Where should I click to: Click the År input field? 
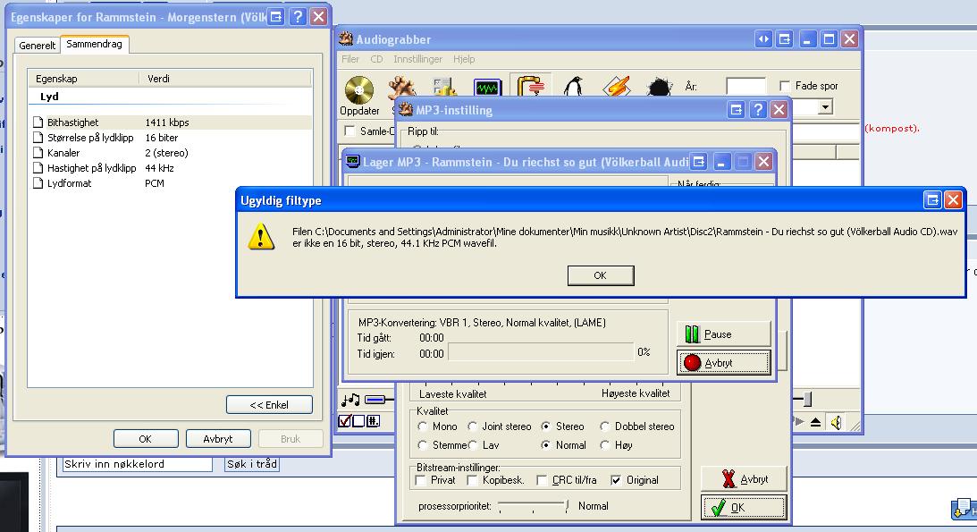(x=745, y=86)
